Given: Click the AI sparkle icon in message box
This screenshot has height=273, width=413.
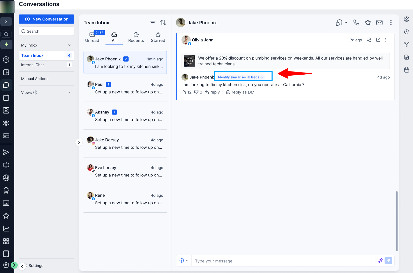Looking at the screenshot, I should [380, 261].
